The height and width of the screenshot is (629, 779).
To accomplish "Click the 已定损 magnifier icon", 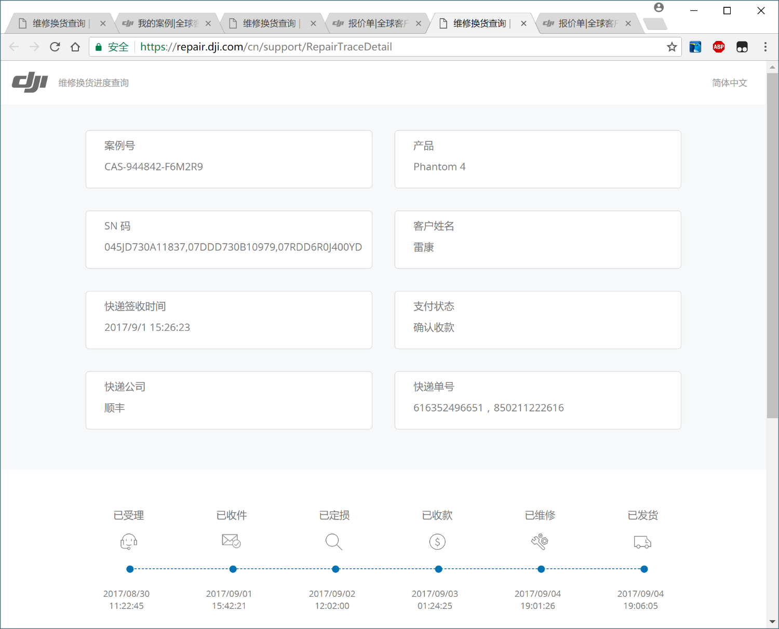I will pos(334,542).
